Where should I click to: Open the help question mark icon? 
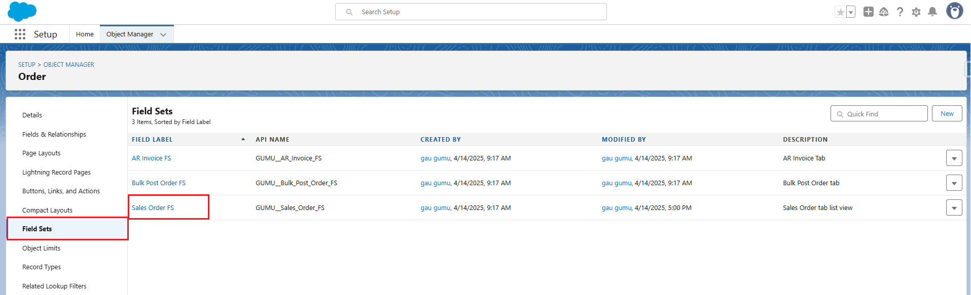(900, 12)
